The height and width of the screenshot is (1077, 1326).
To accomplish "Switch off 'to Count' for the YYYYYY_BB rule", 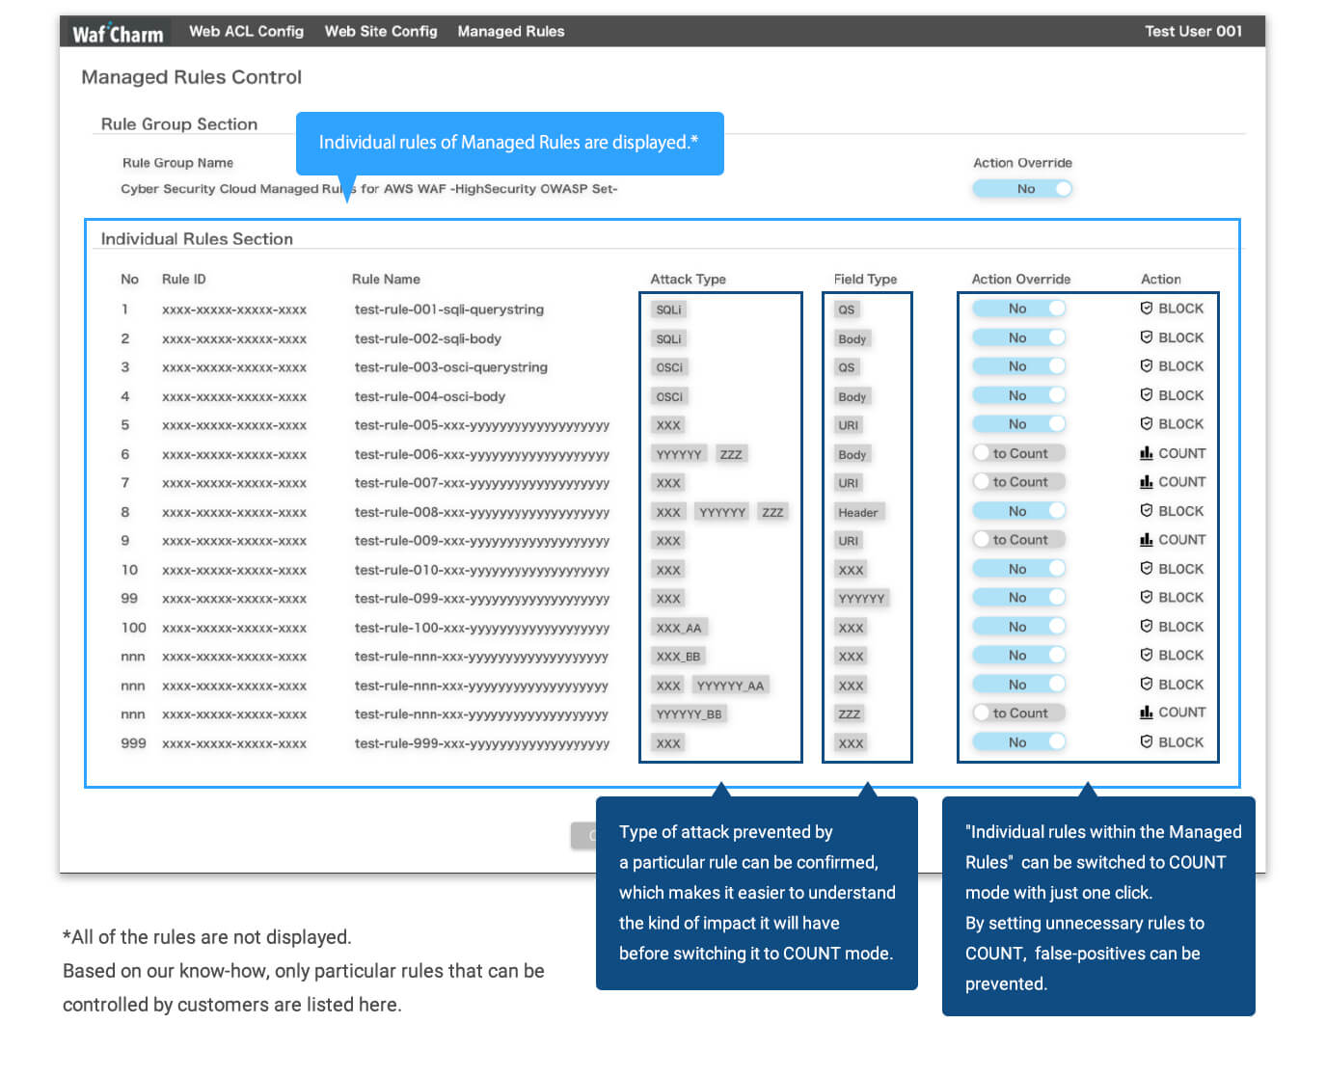I will [x=1018, y=714].
